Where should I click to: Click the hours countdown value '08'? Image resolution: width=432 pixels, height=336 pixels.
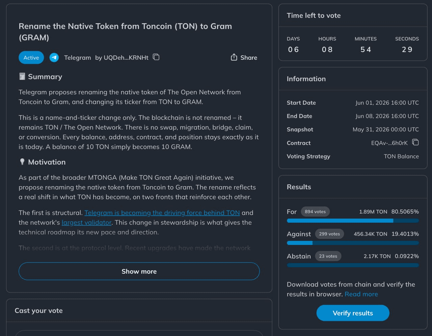click(x=327, y=50)
